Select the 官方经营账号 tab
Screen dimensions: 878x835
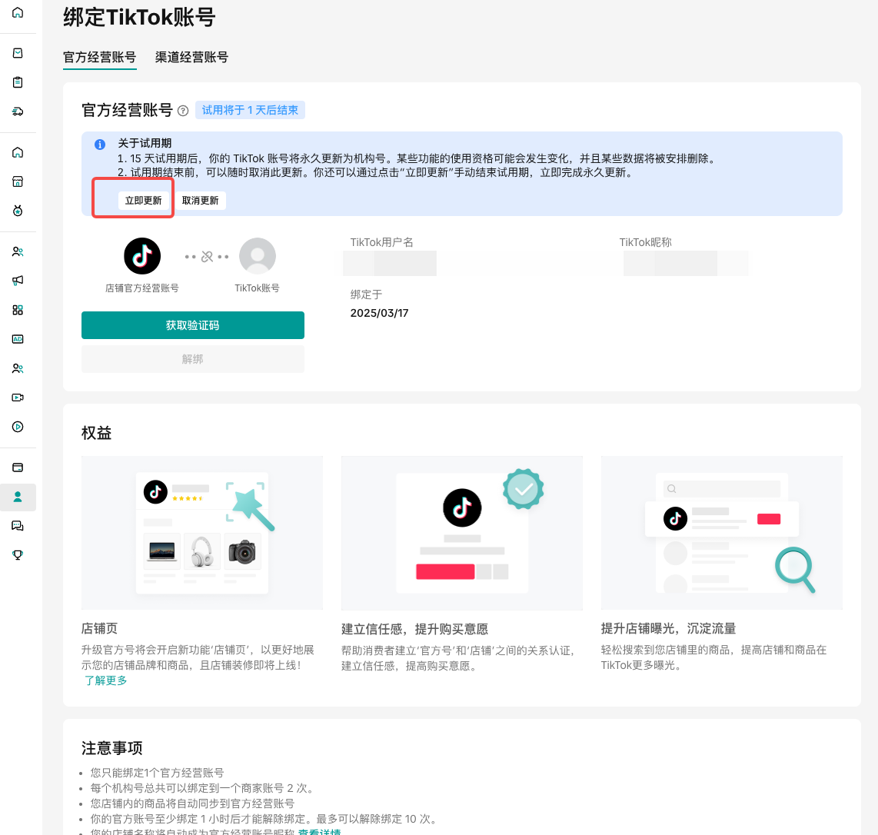[99, 58]
